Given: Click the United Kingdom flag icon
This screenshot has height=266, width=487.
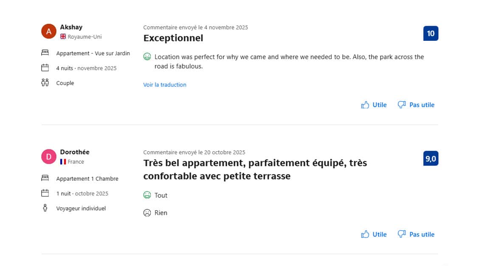Looking at the screenshot, I should pos(63,37).
